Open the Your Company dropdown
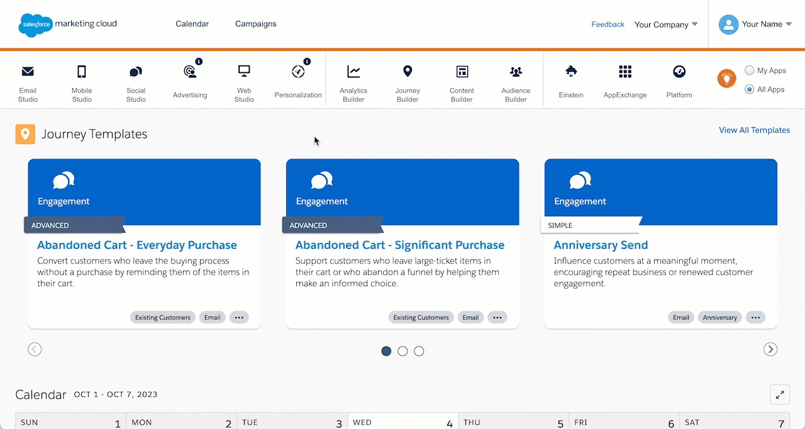Viewport: 805px width, 429px height. coord(666,25)
